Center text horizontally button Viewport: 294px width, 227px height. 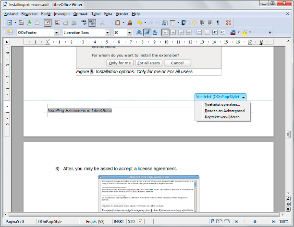(173, 33)
